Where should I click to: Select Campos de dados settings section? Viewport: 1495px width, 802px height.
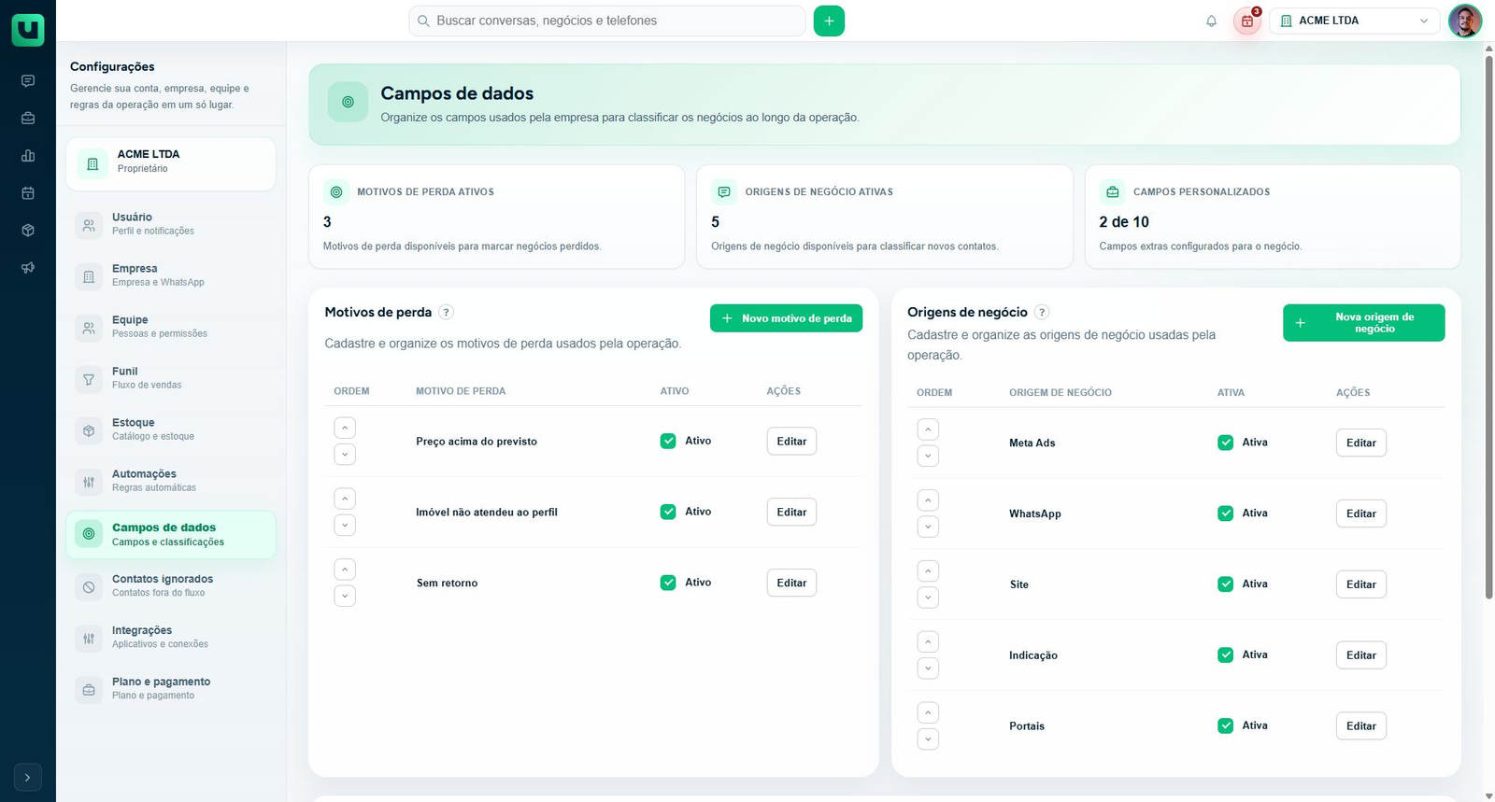[171, 534]
